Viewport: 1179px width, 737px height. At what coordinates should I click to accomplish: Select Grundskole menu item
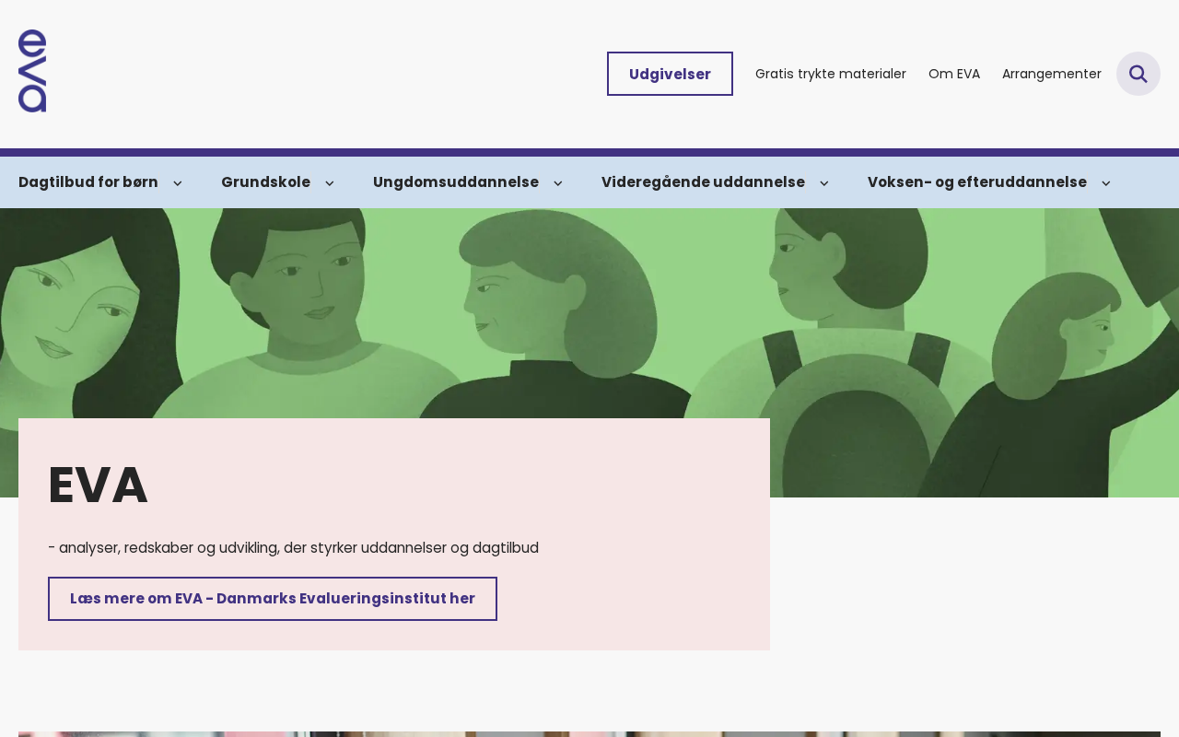[265, 182]
